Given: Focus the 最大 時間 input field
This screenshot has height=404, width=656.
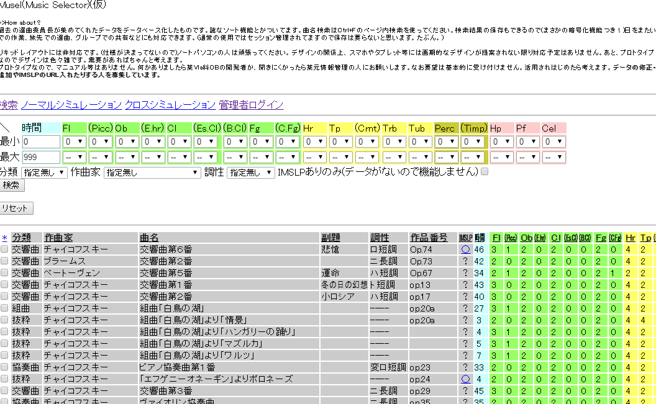Looking at the screenshot, I should 41,157.
